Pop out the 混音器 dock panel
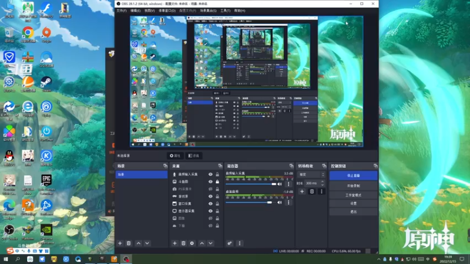The width and height of the screenshot is (470, 264). click(291, 166)
